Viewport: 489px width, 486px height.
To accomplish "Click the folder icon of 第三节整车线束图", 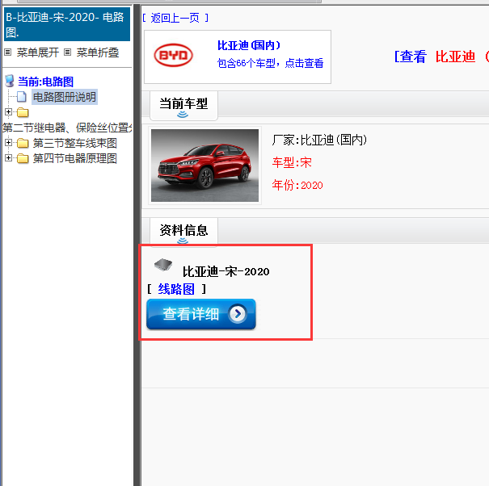I will coord(23,144).
